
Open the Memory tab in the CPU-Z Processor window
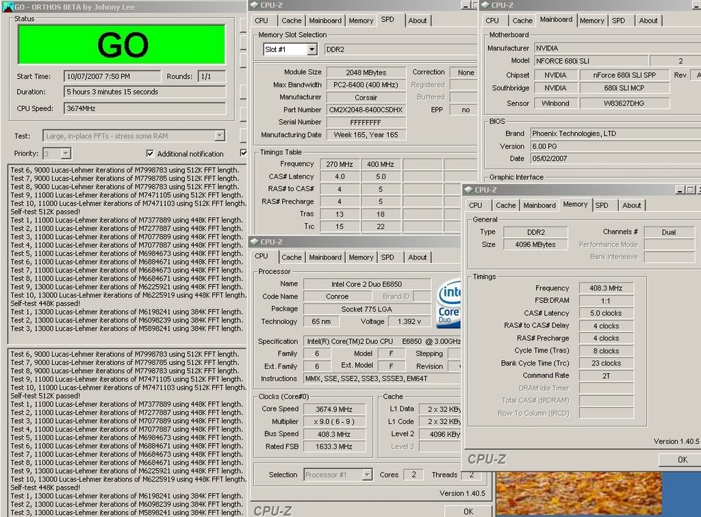point(361,257)
